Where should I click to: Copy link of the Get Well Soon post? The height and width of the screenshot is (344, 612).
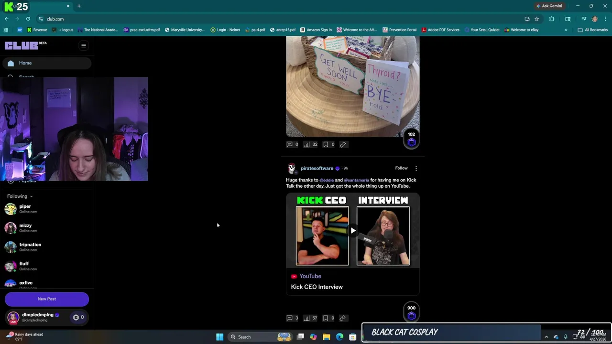point(343,144)
